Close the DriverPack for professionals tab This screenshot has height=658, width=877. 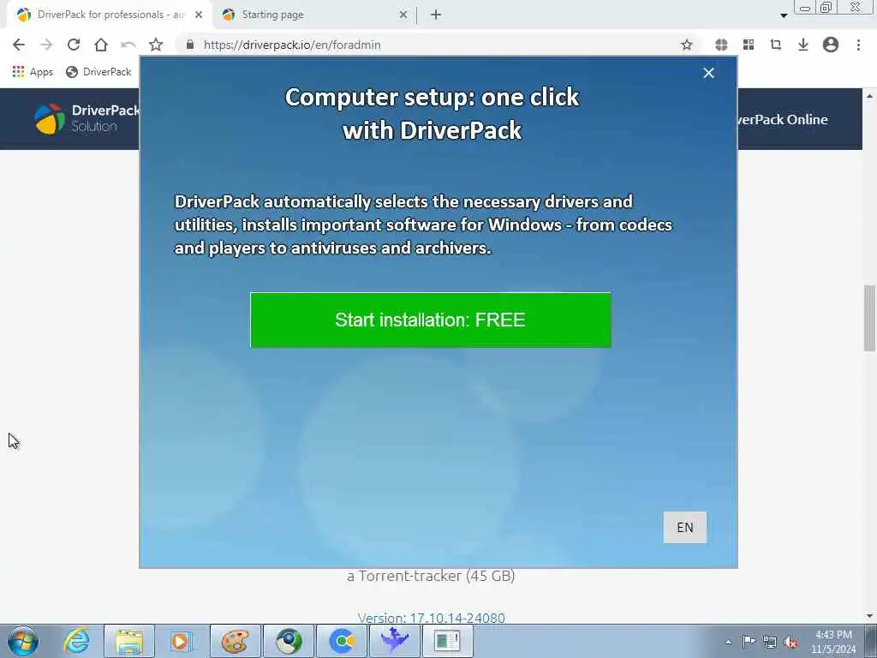tap(199, 15)
